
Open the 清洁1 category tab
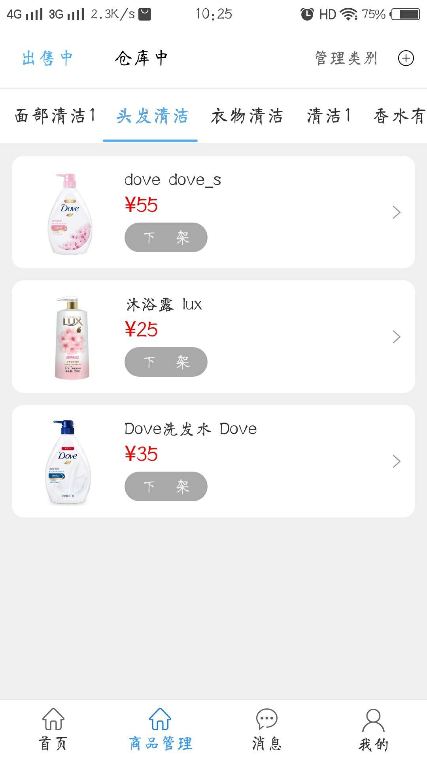point(329,116)
